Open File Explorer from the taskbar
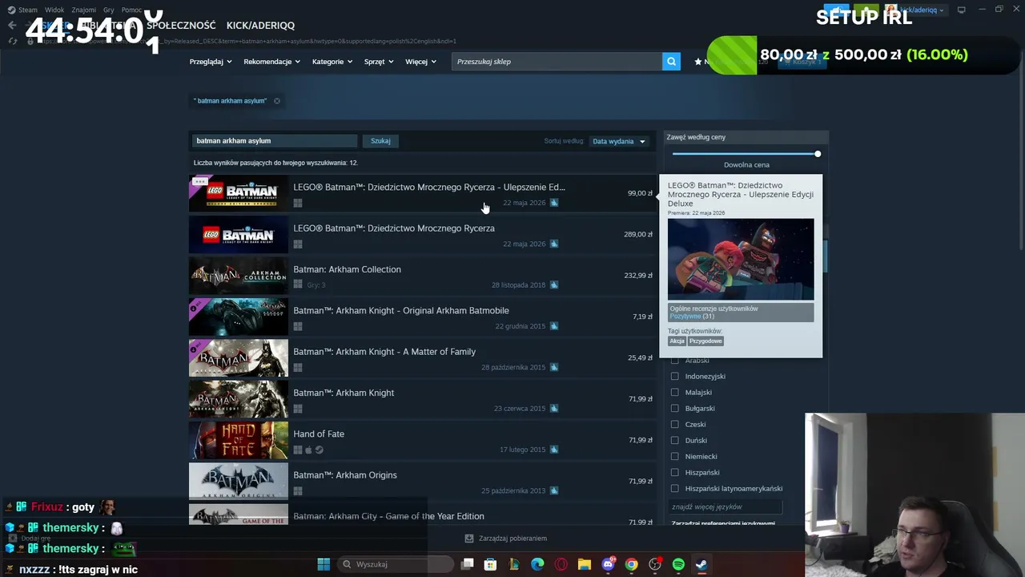1025x577 pixels. 585,564
